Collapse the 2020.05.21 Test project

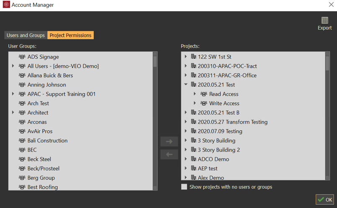pyautogui.click(x=186, y=85)
